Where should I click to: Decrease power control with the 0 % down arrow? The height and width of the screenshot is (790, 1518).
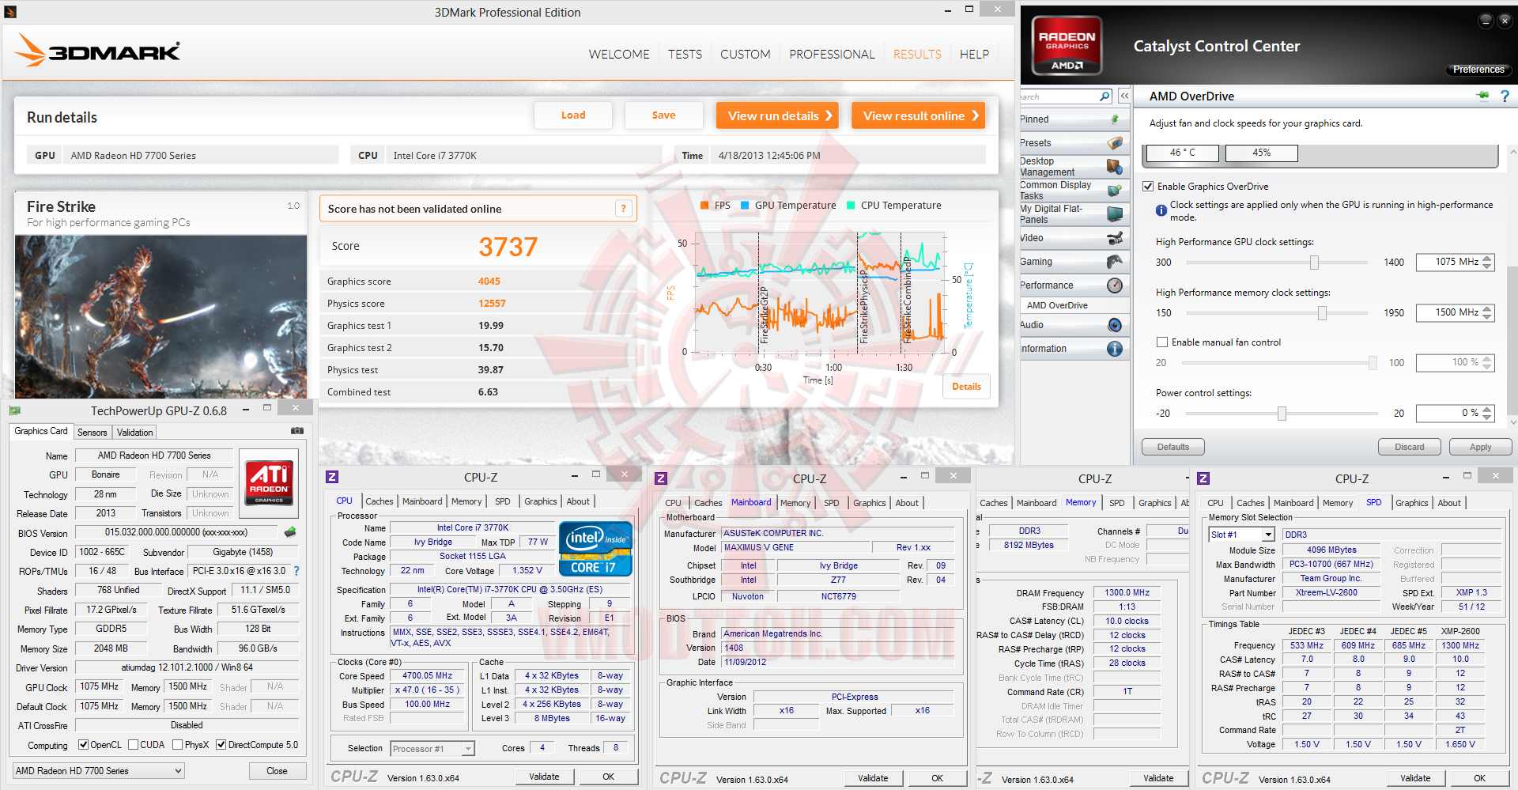pyautogui.click(x=1487, y=418)
